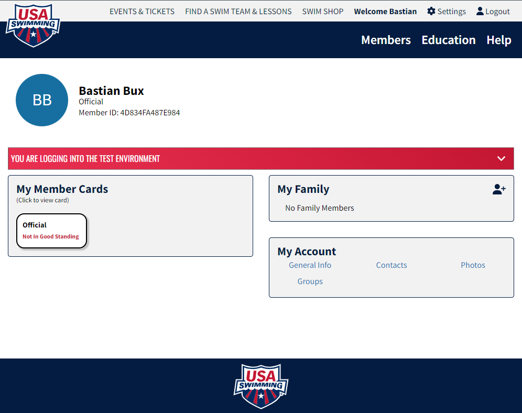
Task: Visit the Swim Shop
Action: [x=323, y=12]
